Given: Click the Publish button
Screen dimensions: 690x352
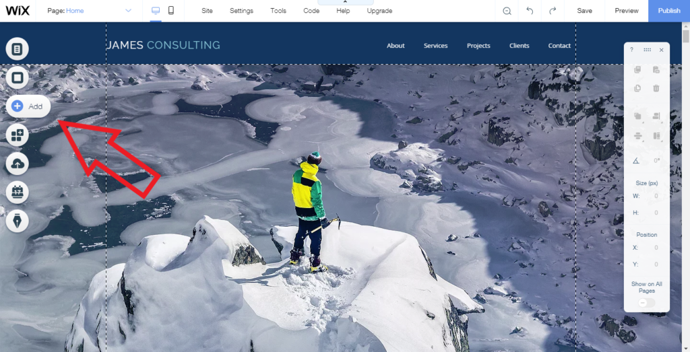Looking at the screenshot, I should (669, 11).
